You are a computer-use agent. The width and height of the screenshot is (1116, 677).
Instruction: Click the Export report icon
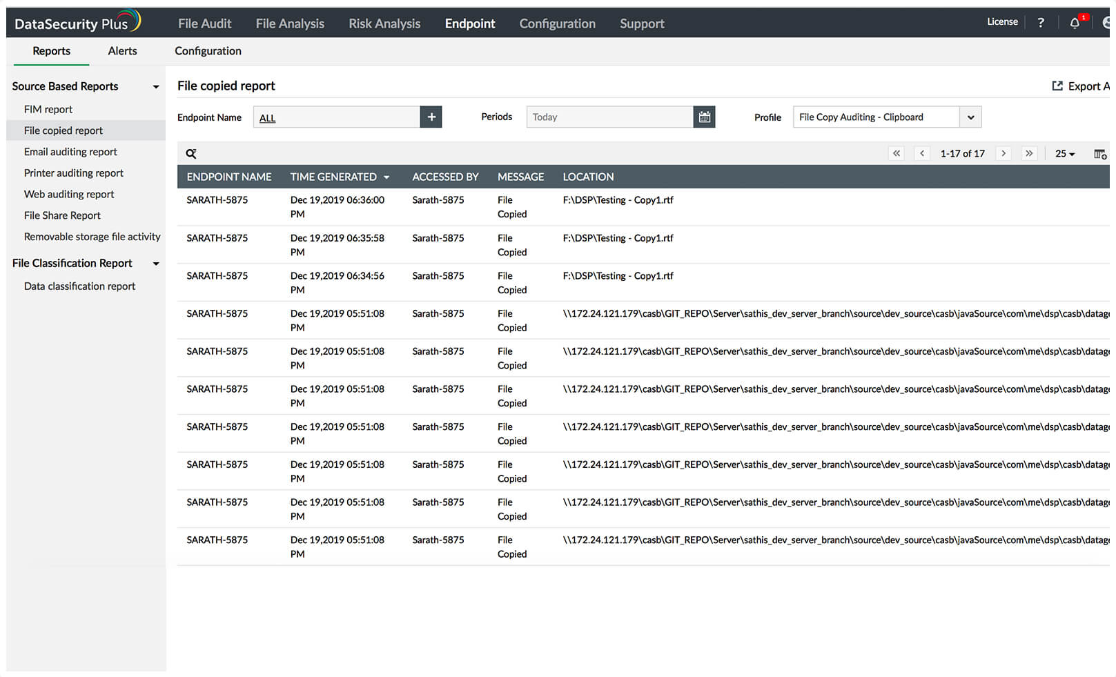1057,86
